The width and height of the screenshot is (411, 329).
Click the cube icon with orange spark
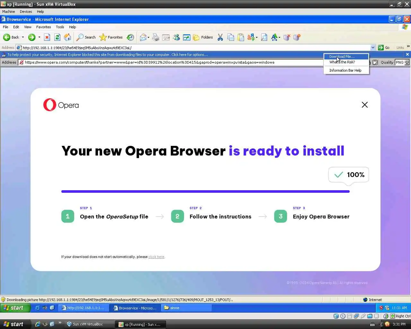point(297,38)
